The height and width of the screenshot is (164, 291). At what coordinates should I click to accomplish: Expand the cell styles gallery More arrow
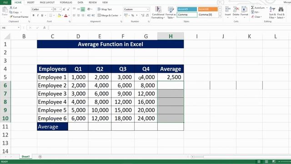220,16
